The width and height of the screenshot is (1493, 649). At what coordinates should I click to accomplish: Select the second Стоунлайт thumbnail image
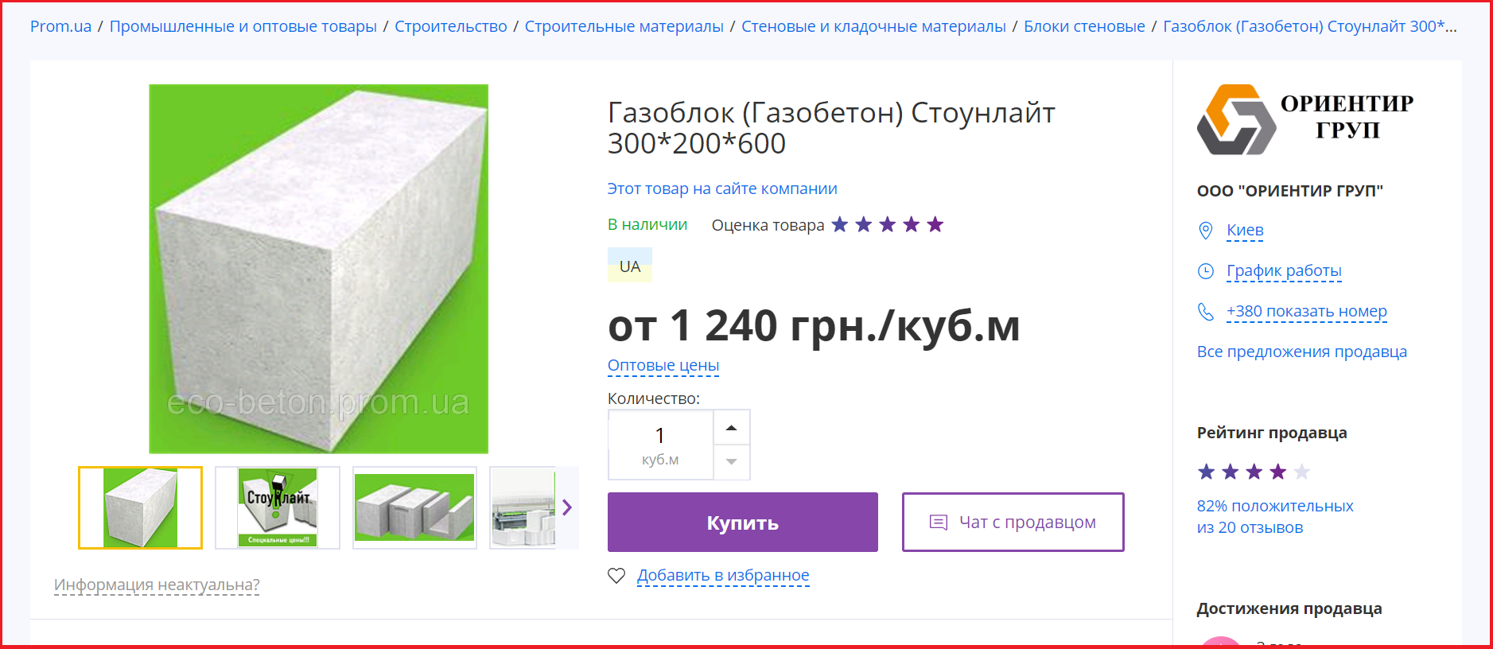pos(278,507)
